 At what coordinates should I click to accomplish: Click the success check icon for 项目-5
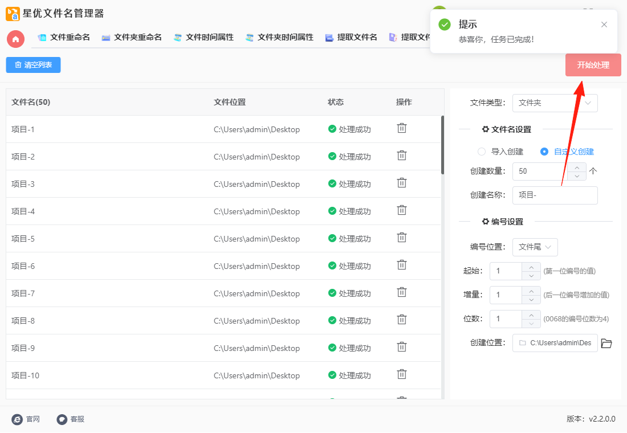(332, 238)
